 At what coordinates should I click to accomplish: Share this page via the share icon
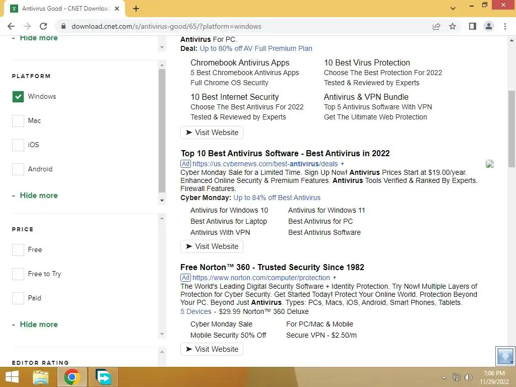tap(436, 26)
